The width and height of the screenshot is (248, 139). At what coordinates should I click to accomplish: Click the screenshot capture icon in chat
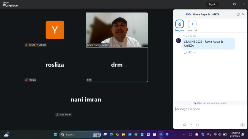coord(197,125)
